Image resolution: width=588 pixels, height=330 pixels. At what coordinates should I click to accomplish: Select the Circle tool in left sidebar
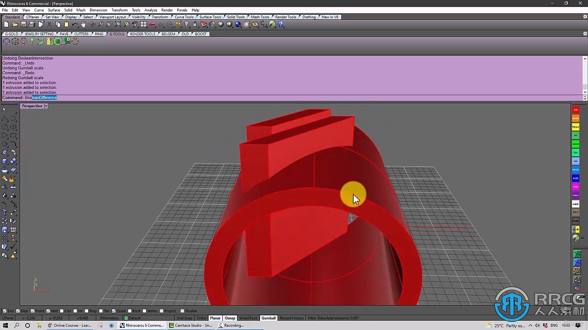click(x=5, y=127)
